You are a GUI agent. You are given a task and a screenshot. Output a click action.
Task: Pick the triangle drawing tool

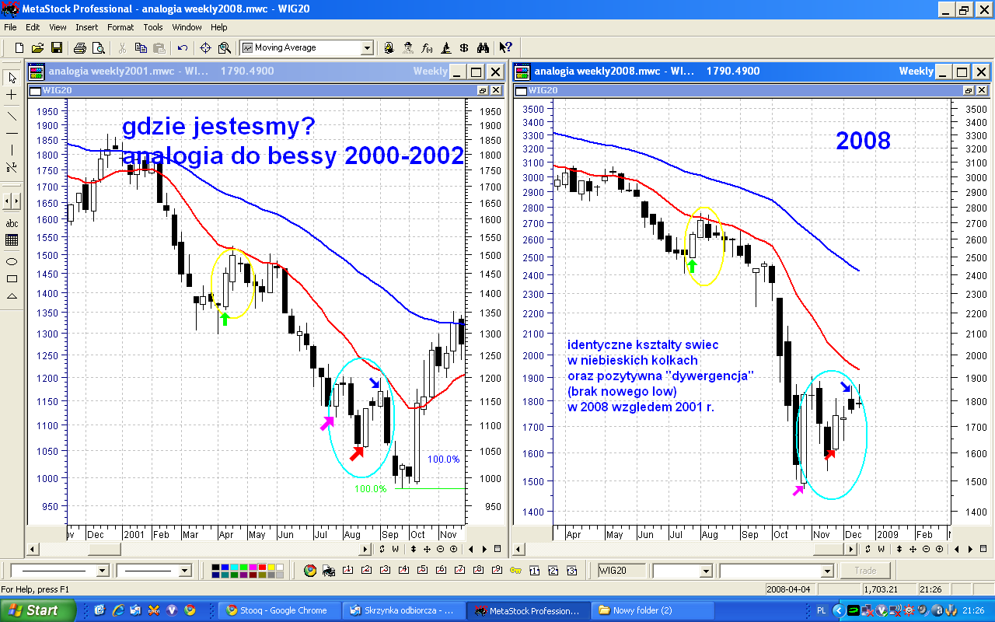(x=12, y=296)
